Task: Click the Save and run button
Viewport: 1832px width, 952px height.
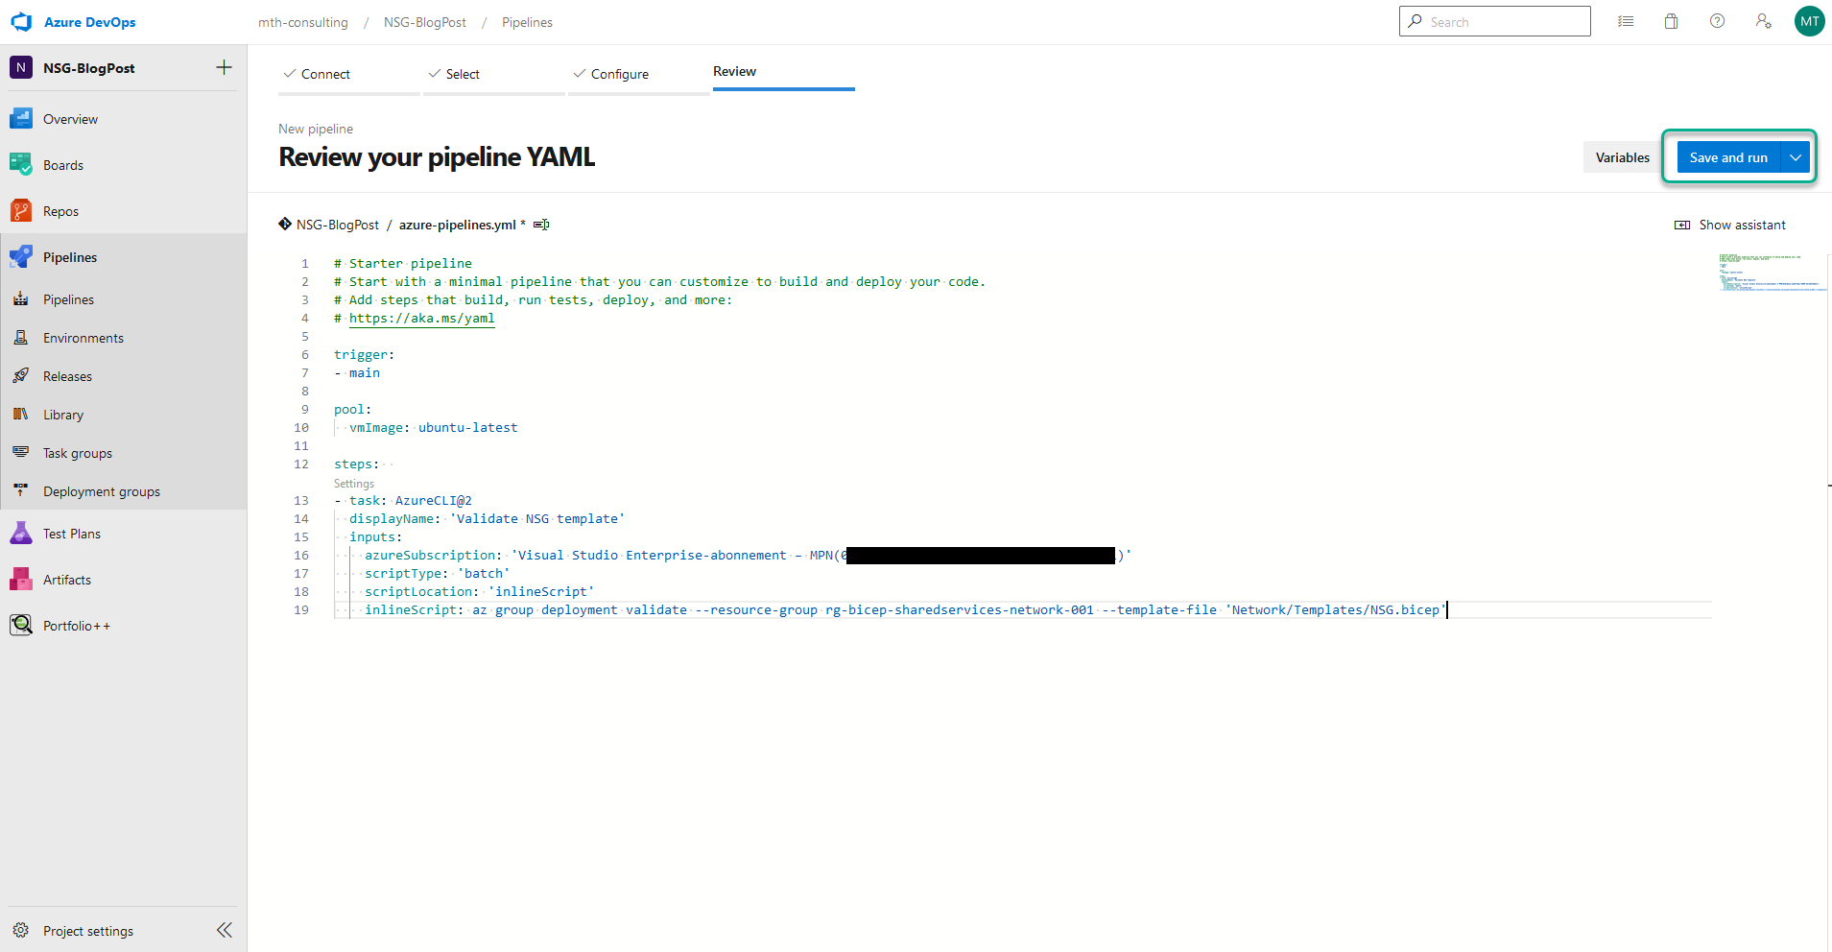Action: click(x=1728, y=157)
